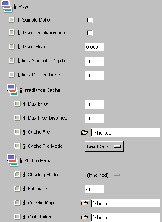Image resolution: width=162 pixels, height=222 pixels.
Task: Collapse the Photon Maps group
Action: (x=13, y=160)
